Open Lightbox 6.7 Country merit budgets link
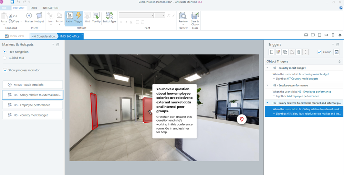Viewport: 344px width, 175px height. coord(297,79)
